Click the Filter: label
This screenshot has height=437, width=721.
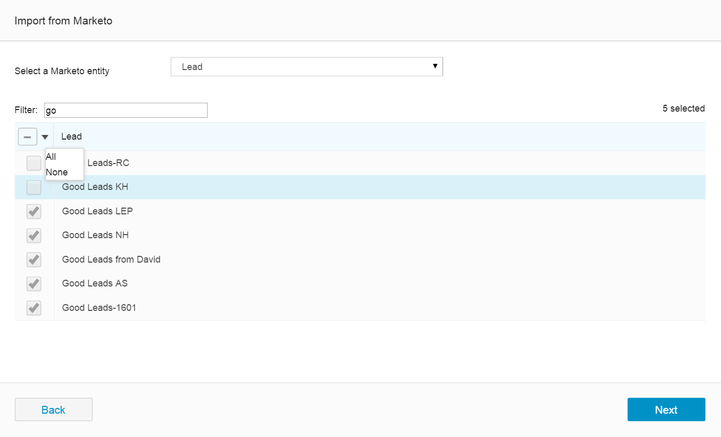pos(26,110)
